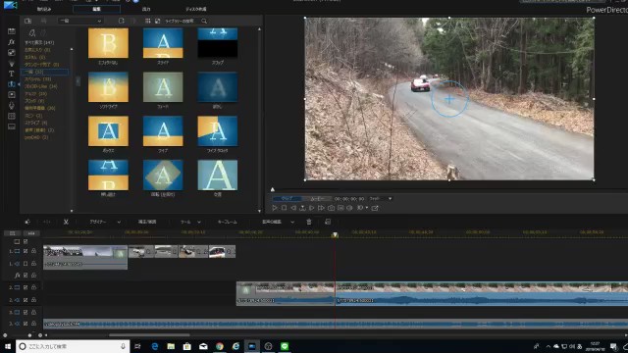
Task: Open Chrome from the taskbar
Action: (220, 346)
